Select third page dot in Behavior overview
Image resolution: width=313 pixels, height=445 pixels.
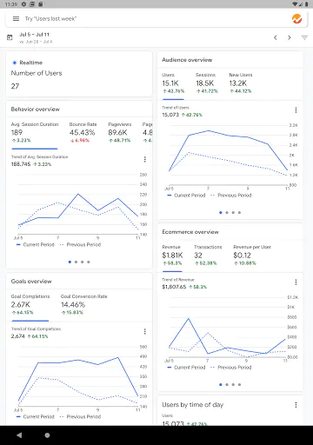tap(83, 262)
